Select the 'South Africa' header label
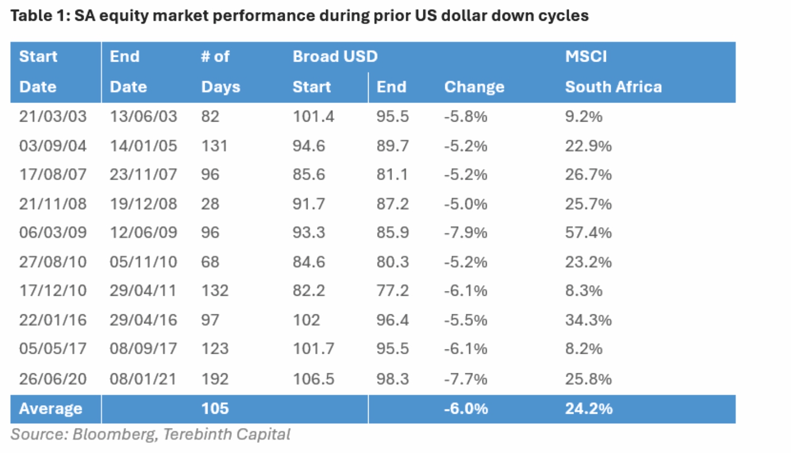 [x=613, y=87]
